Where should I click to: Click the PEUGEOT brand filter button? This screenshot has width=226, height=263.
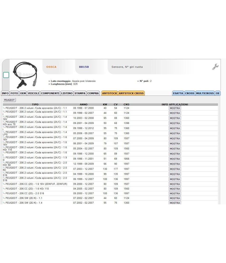click(9, 100)
